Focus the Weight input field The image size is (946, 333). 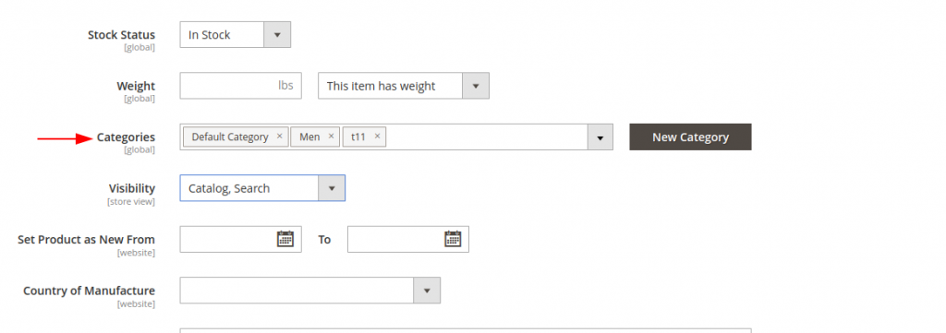point(241,86)
